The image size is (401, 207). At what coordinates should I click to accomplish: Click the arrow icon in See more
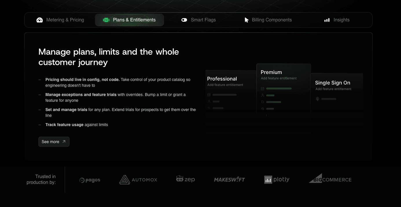[x=64, y=142]
